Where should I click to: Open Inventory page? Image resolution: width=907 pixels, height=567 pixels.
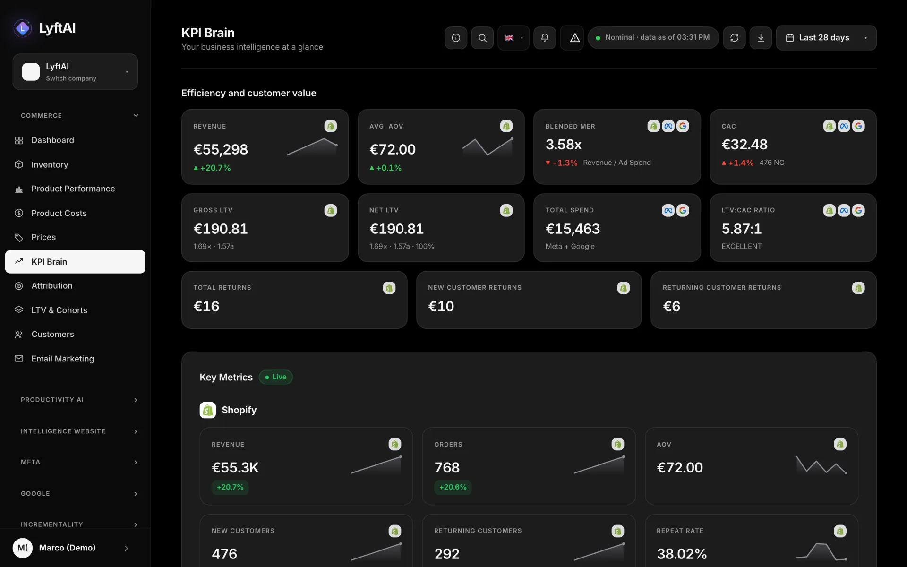(75, 165)
